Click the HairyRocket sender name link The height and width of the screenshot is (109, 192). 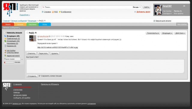pos(44,37)
